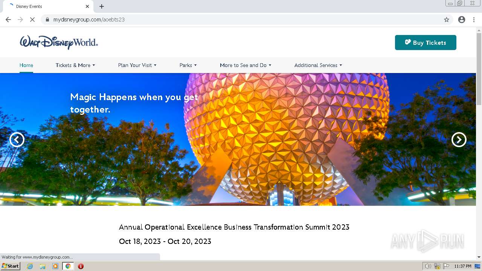Expand Additional Services dropdown

[318, 65]
